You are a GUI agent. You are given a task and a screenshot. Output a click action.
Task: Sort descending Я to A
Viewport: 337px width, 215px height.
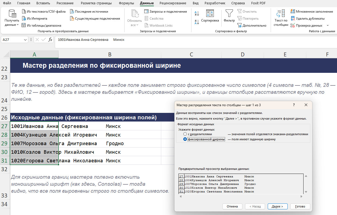coord(197,22)
